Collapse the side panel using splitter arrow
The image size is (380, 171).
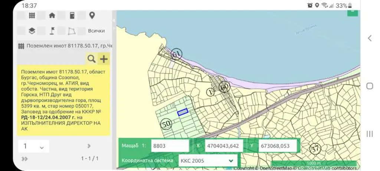click(114, 21)
